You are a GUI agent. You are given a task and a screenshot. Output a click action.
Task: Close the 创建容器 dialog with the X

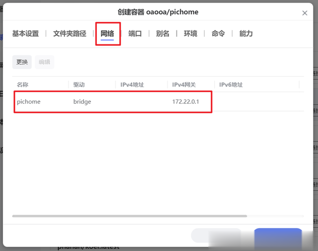coord(305,13)
